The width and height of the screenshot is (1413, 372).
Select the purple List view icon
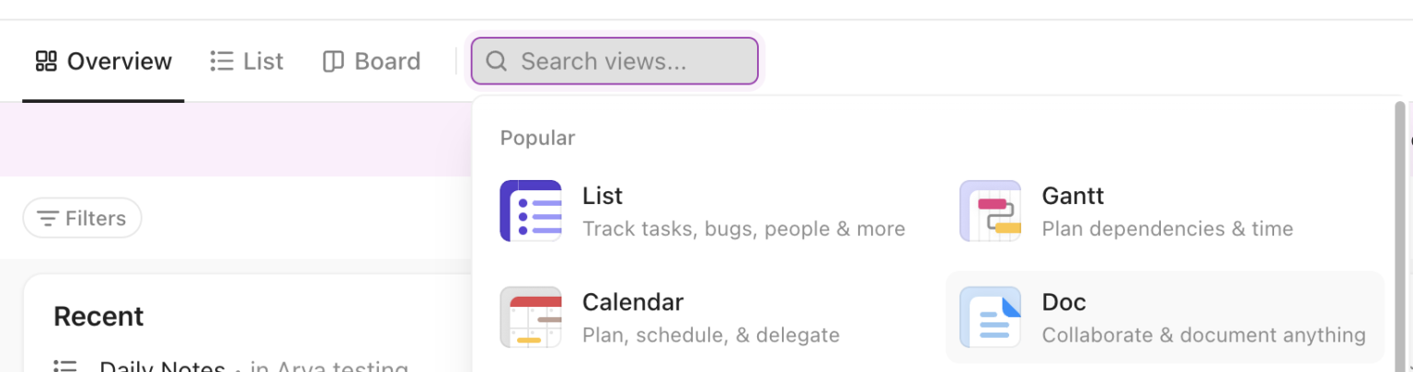(531, 211)
